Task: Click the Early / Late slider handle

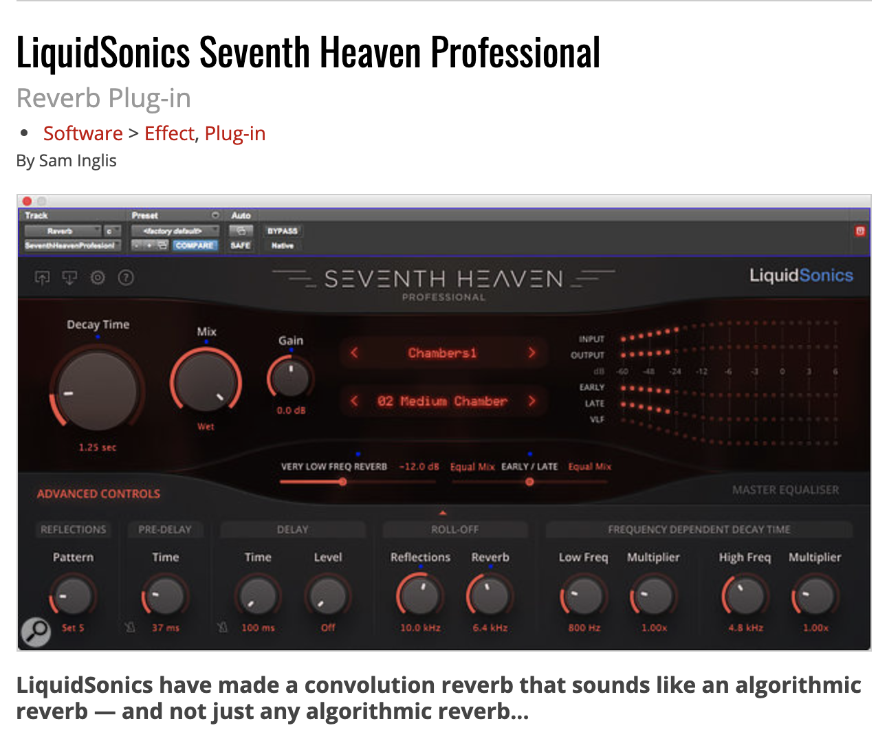Action: [x=529, y=482]
